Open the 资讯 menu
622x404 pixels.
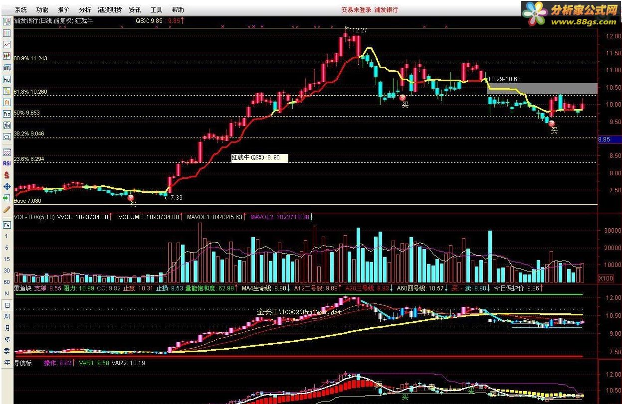coord(135,9)
